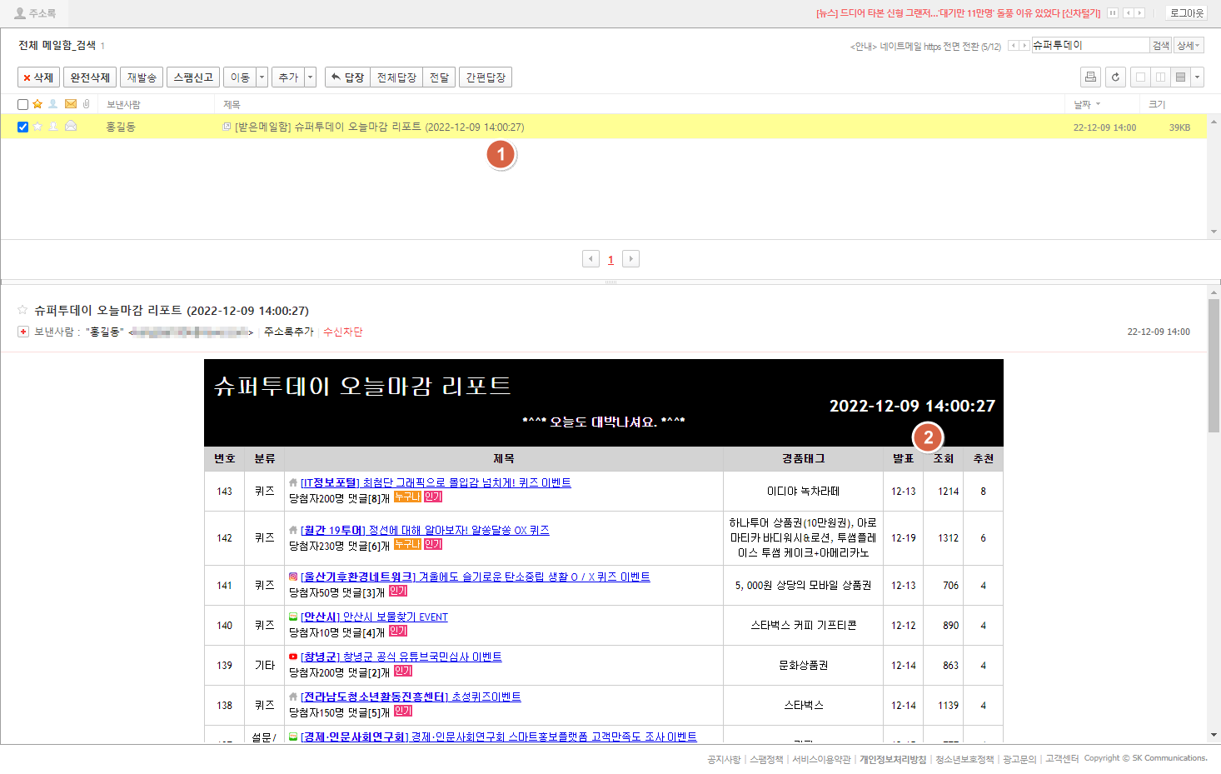Show next notice with the arrow
This screenshot has width=1221, height=774.
click(1024, 46)
